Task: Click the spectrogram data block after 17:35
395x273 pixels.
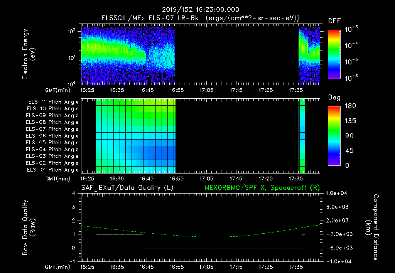Action: [309, 55]
